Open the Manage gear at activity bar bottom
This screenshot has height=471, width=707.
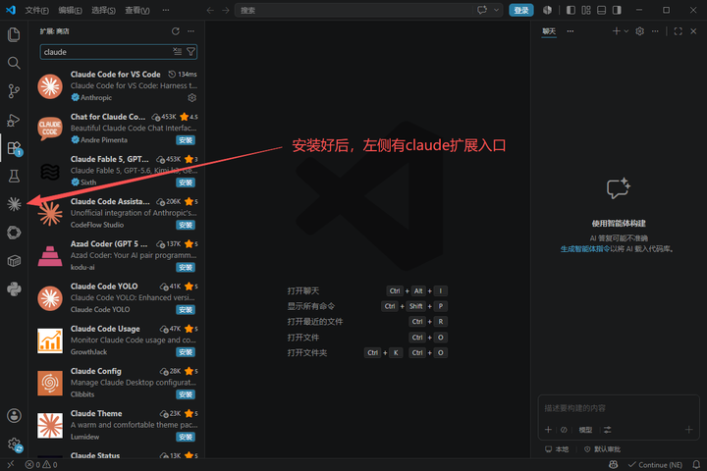tap(14, 444)
